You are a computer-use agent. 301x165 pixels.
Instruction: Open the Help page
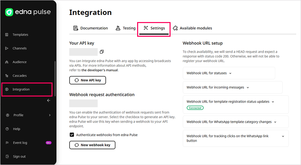point(16,129)
